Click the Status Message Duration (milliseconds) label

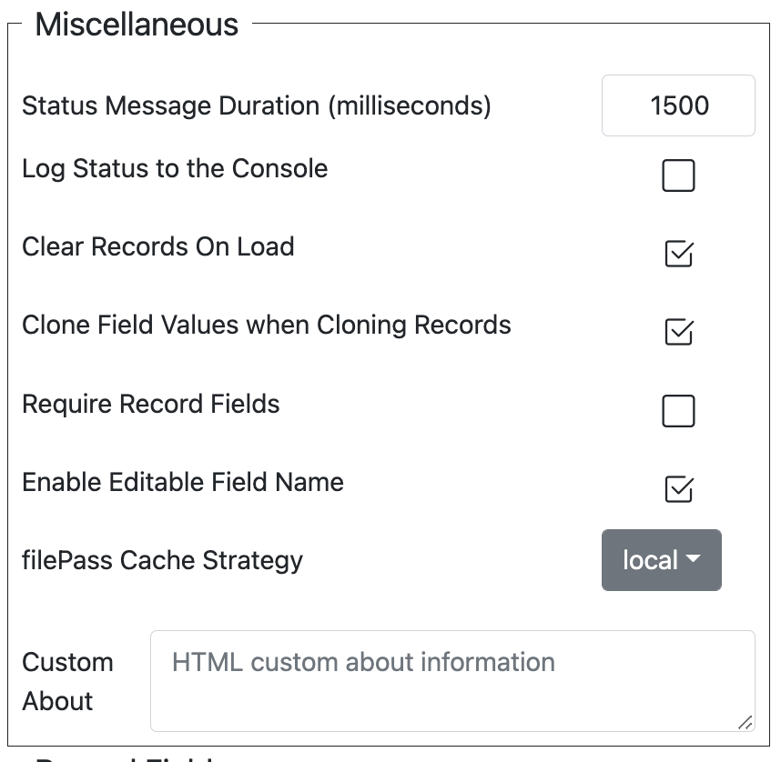(257, 106)
